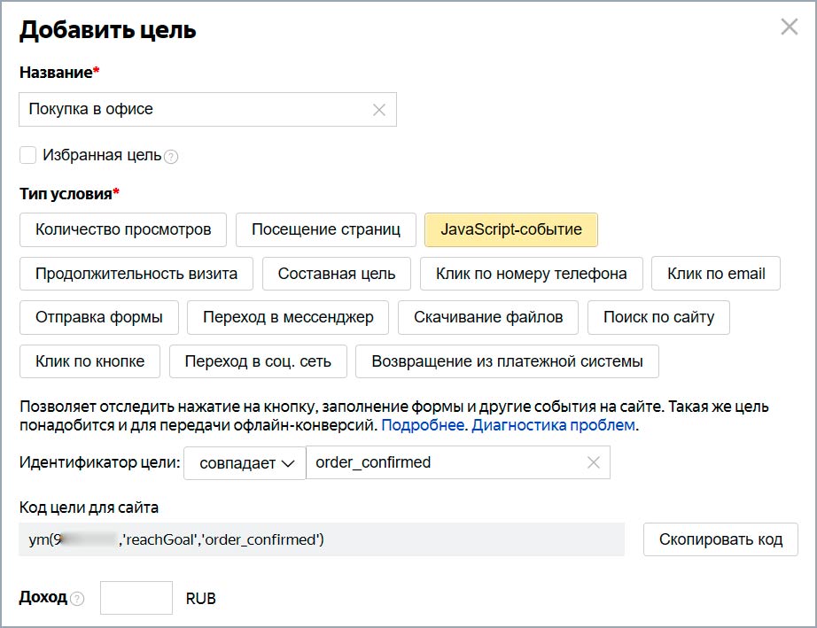The width and height of the screenshot is (817, 628).
Task: Close the Добавить цель dialog
Action: coord(789,27)
